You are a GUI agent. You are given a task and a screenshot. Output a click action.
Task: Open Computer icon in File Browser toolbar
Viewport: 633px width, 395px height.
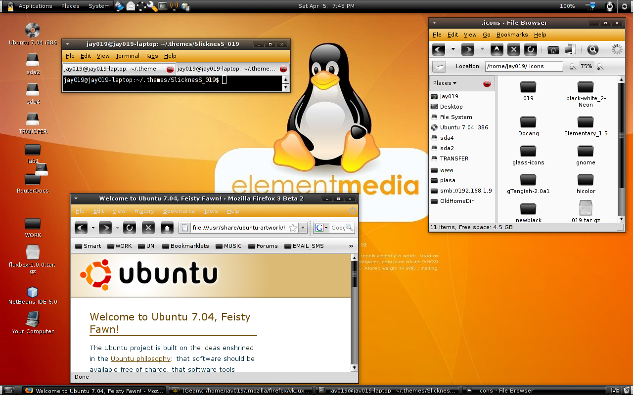pos(570,49)
